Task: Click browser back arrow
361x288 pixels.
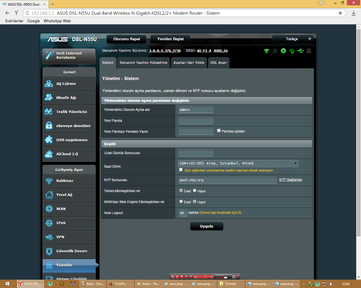Action: [7, 13]
